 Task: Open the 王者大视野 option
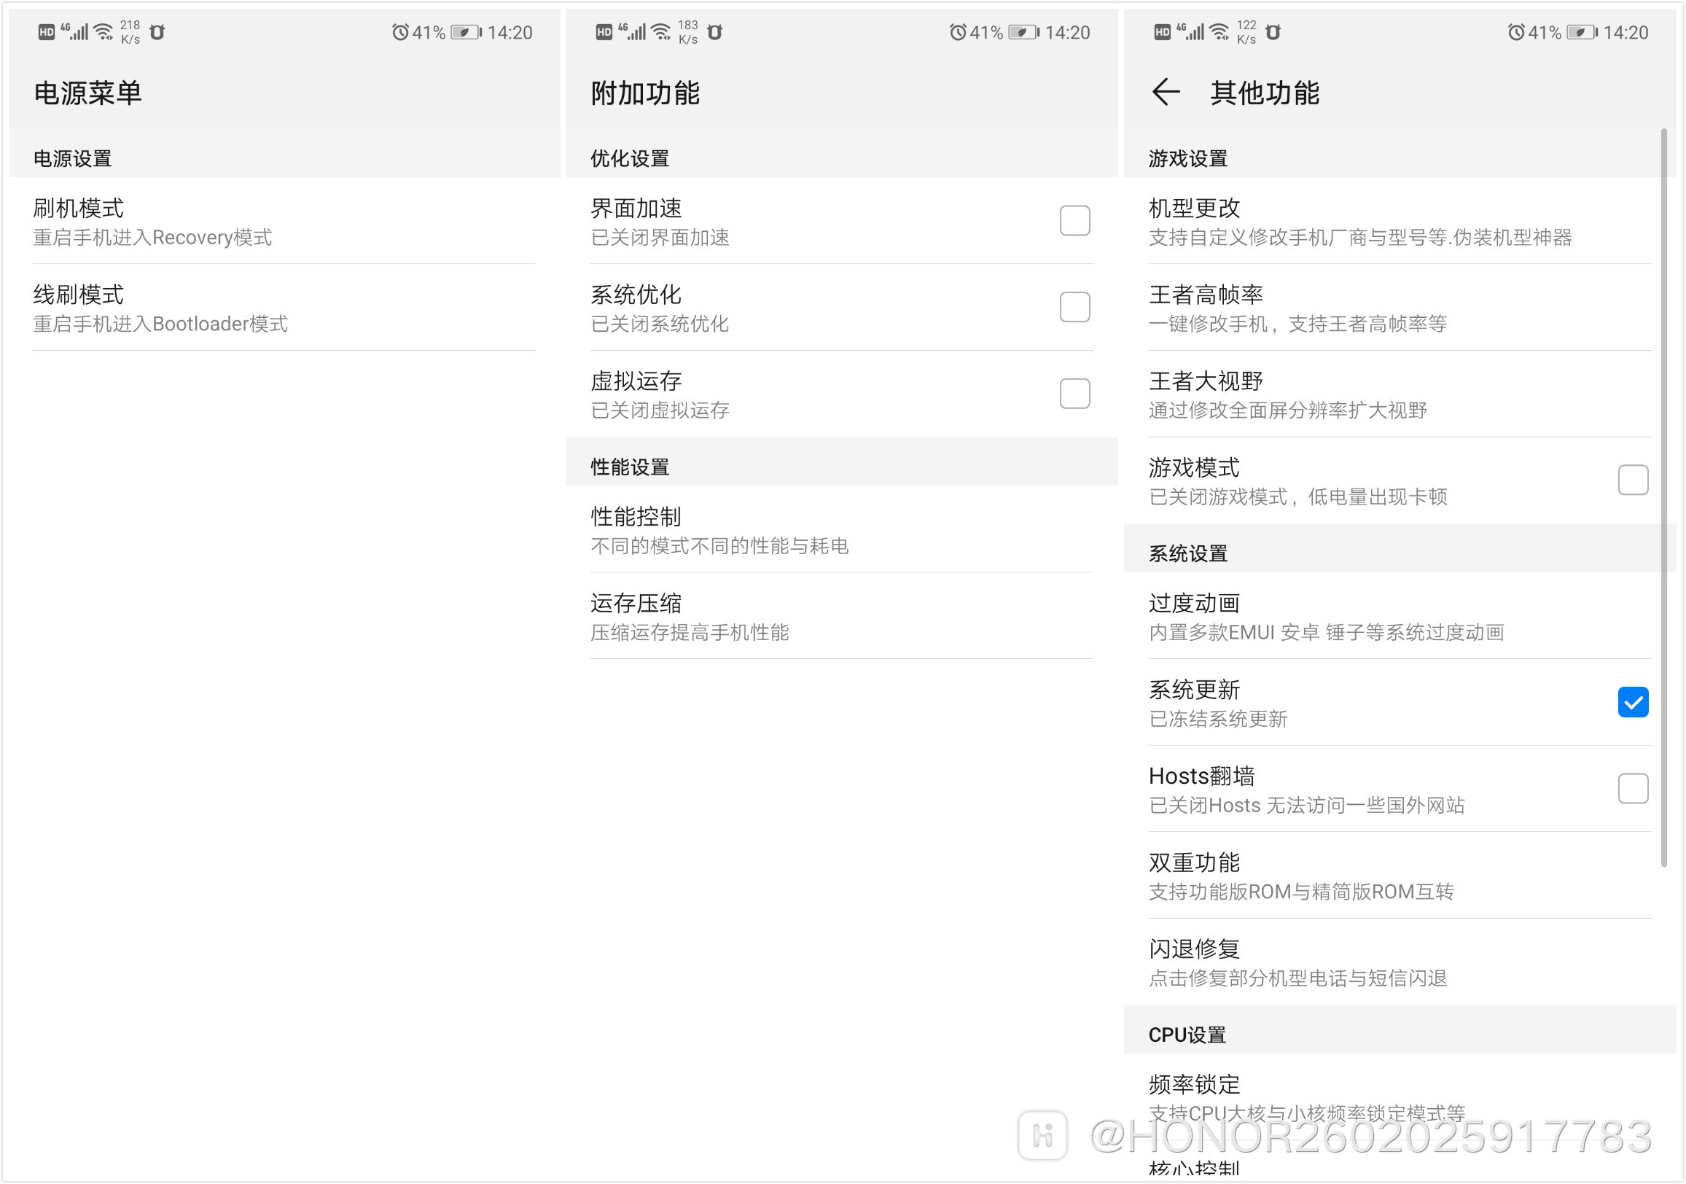point(1400,394)
